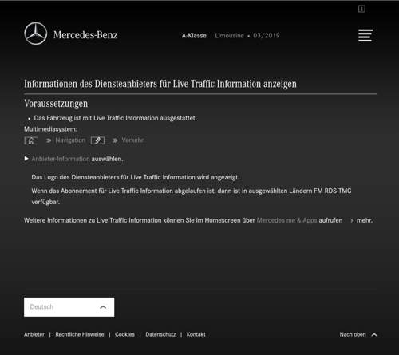Click the small bookmark icon at top right
The image size is (399, 355).
pos(361,9)
